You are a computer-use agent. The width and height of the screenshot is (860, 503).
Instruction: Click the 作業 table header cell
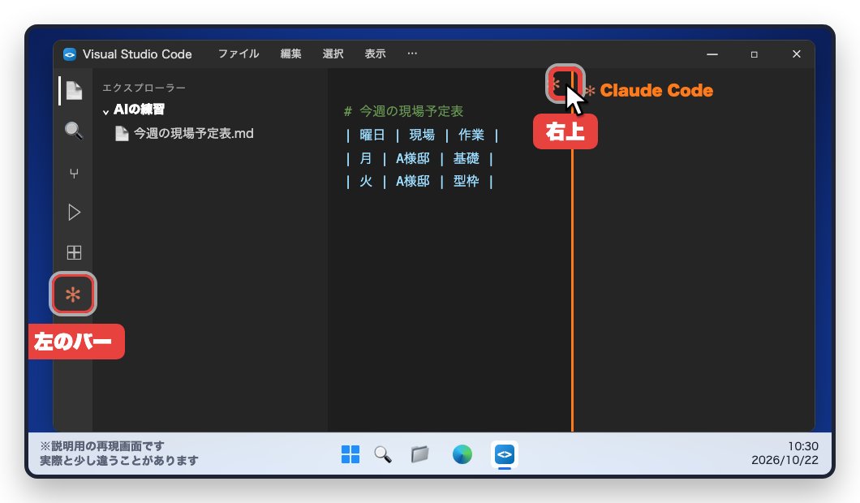click(471, 135)
